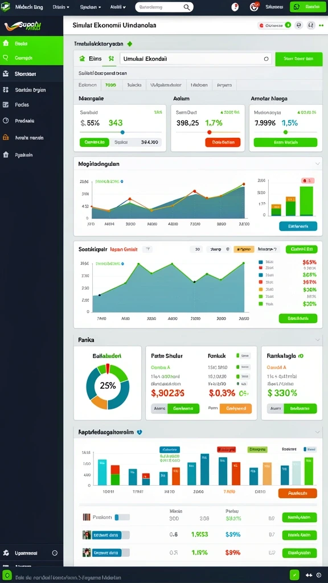Image resolution: width=328 pixels, height=583 pixels.
Task: Click the green slider handle in the Arnotar Naoga card
Action: click(286, 132)
